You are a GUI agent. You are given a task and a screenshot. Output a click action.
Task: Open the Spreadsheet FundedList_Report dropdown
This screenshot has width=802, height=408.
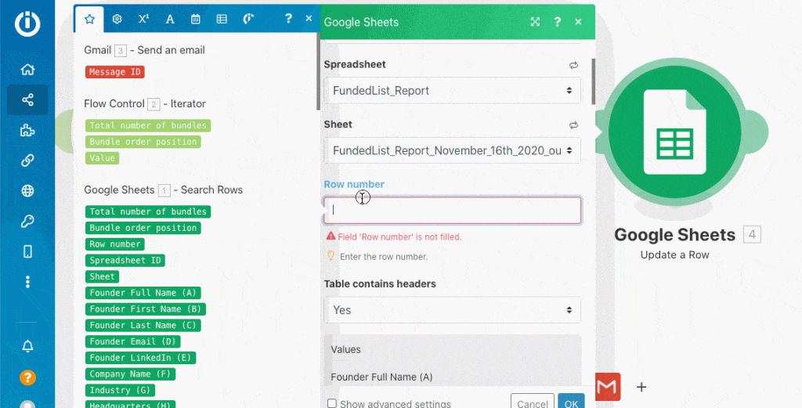tap(452, 91)
